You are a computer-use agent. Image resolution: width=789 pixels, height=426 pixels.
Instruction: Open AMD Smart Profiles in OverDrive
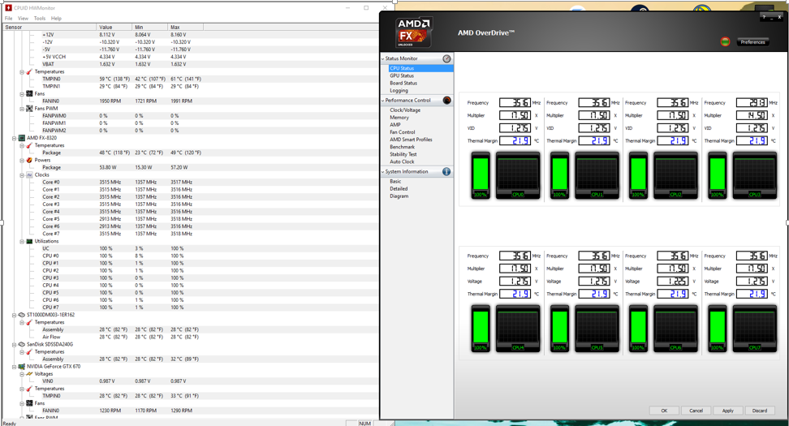[411, 140]
